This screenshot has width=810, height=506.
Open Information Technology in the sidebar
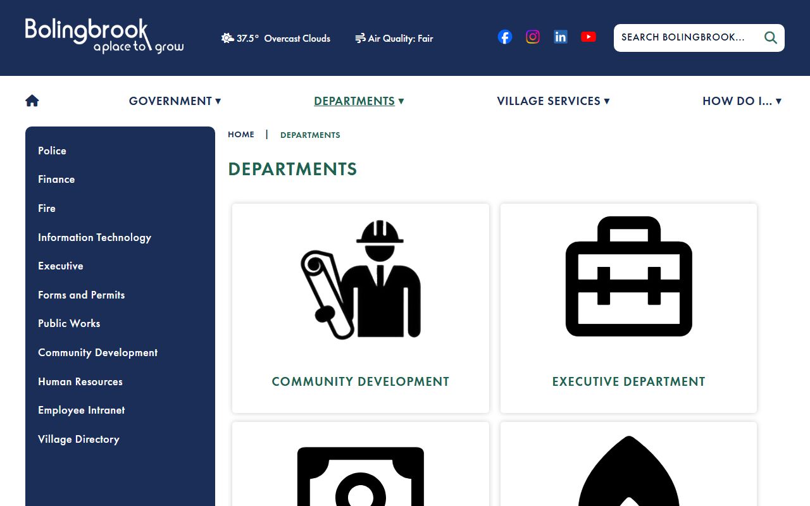[94, 237]
